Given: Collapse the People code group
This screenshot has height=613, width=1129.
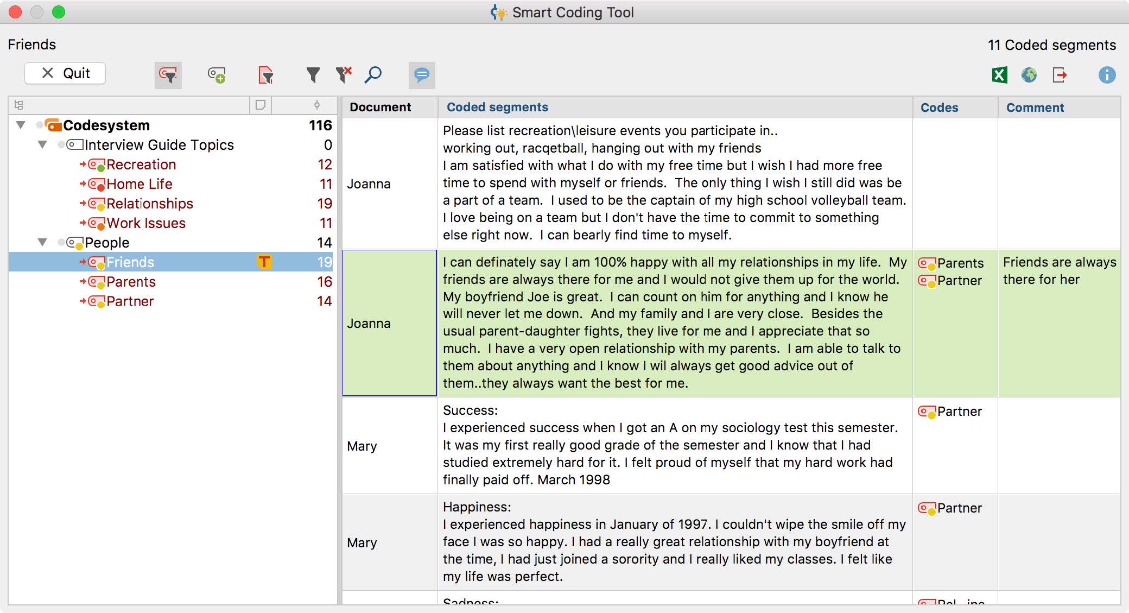Looking at the screenshot, I should (x=42, y=242).
